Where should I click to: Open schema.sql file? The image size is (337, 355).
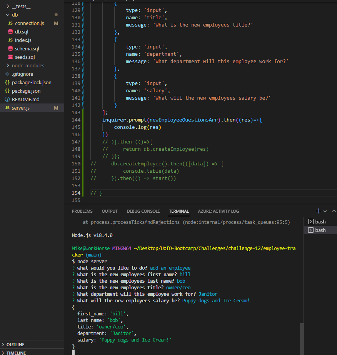pyautogui.click(x=27, y=49)
